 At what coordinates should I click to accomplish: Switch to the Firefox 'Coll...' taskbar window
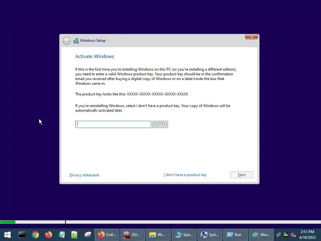[x=107, y=235]
